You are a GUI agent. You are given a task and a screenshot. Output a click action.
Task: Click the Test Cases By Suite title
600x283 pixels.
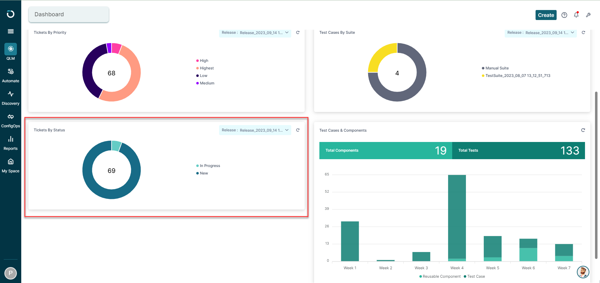tap(337, 33)
